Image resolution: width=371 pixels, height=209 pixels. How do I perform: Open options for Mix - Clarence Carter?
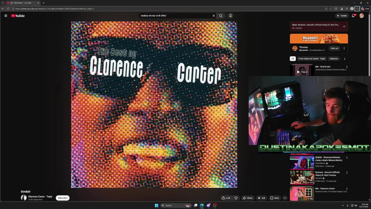coord(347,189)
